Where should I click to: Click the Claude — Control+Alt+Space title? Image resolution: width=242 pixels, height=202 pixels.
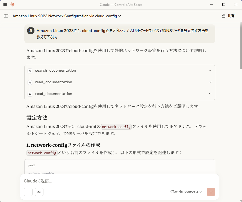(x=121, y=4)
